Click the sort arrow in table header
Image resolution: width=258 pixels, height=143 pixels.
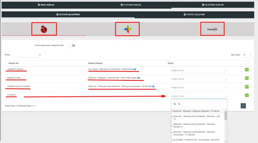(248, 63)
